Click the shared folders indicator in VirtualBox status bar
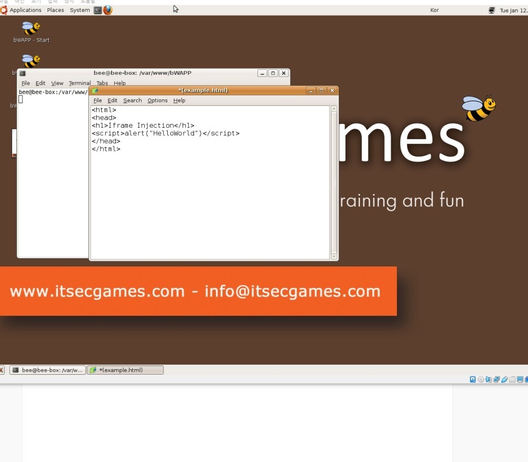Image resolution: width=528 pixels, height=462 pixels. click(512, 380)
